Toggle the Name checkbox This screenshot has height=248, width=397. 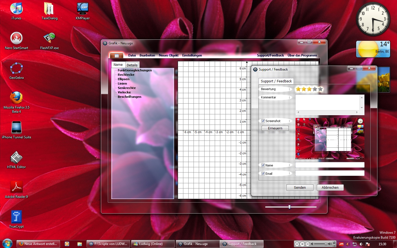(x=263, y=165)
